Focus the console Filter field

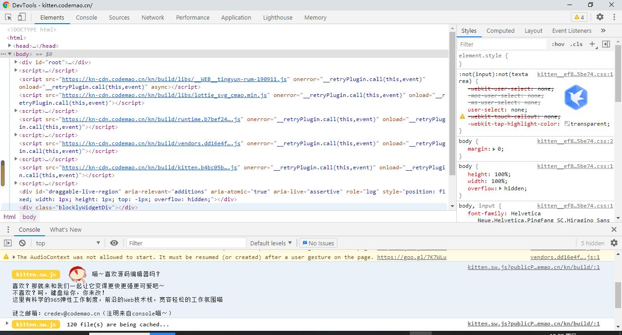(186, 243)
